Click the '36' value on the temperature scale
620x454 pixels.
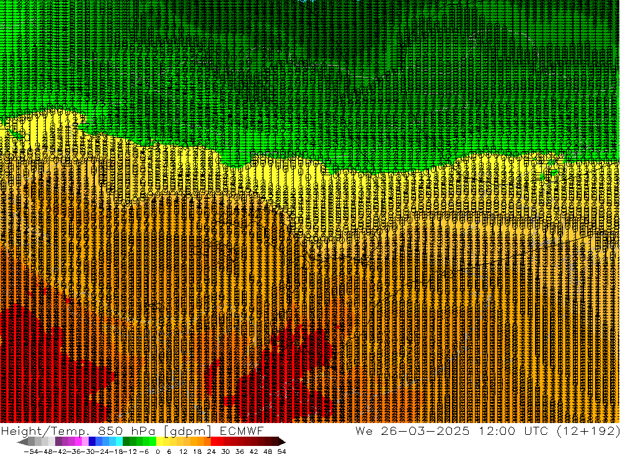(x=239, y=452)
